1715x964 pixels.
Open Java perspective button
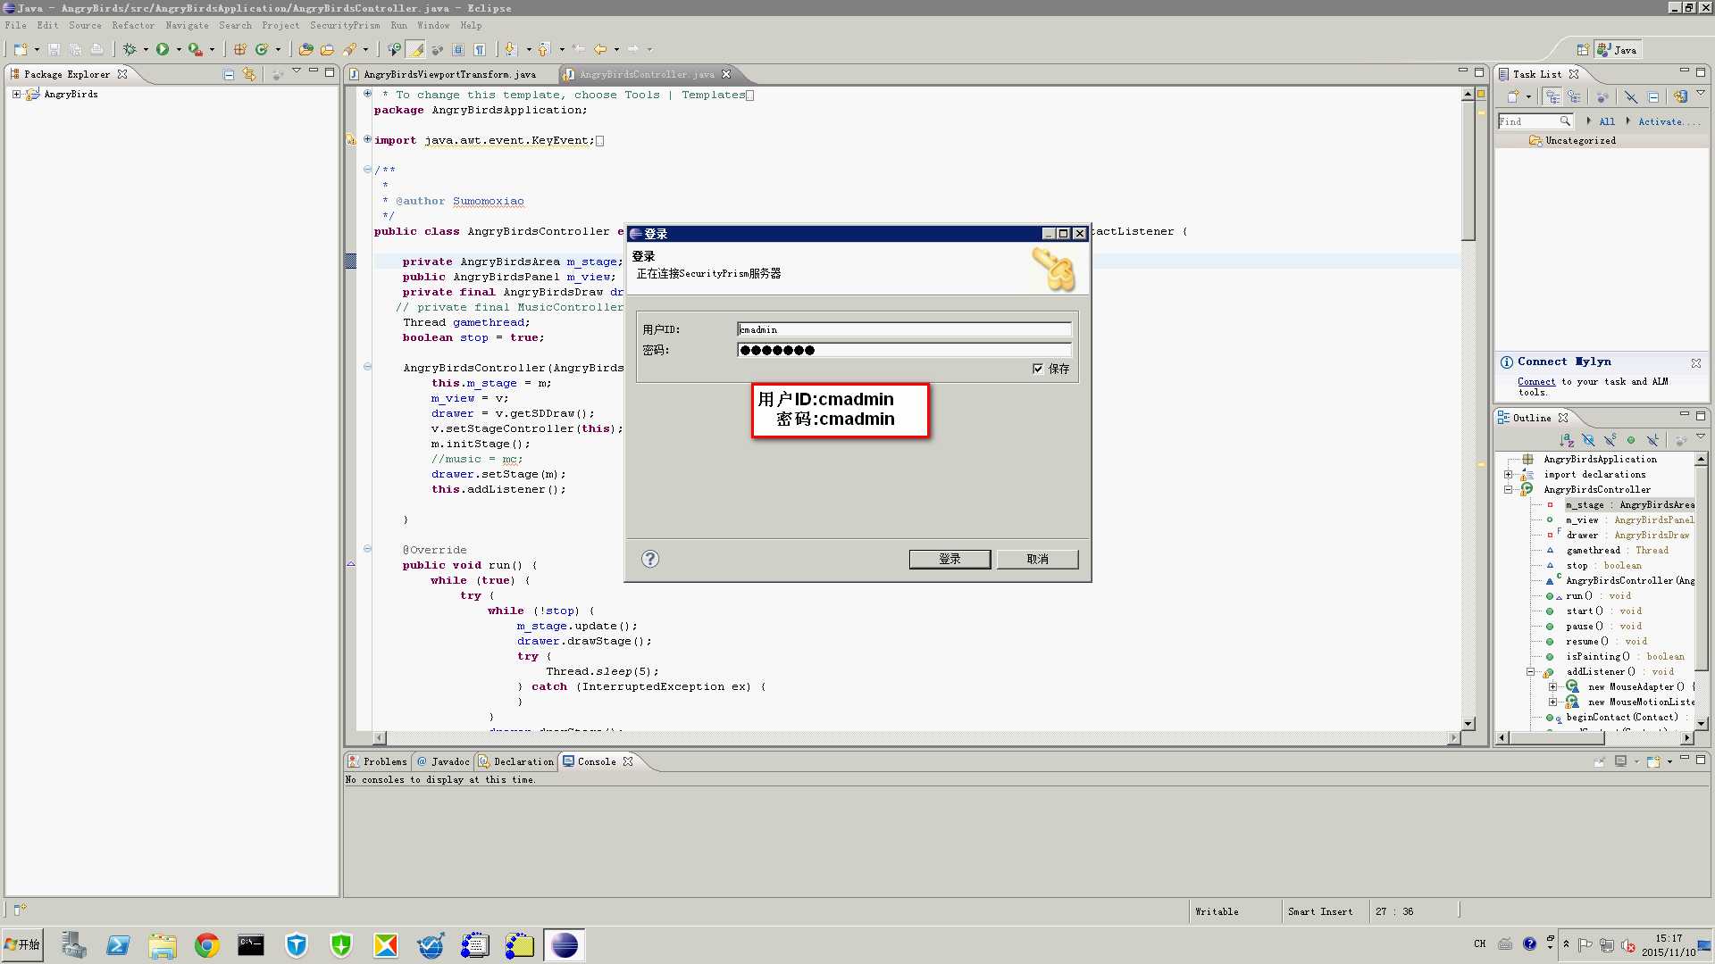[x=1618, y=50]
